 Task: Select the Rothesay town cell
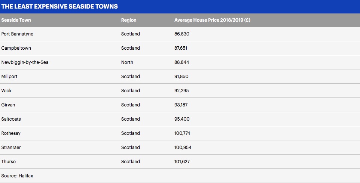pos(11,133)
